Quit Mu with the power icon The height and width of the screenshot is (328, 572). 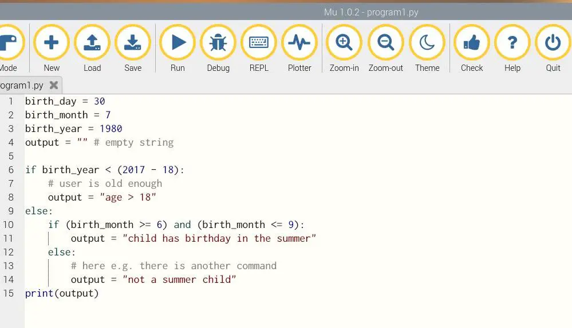(553, 43)
